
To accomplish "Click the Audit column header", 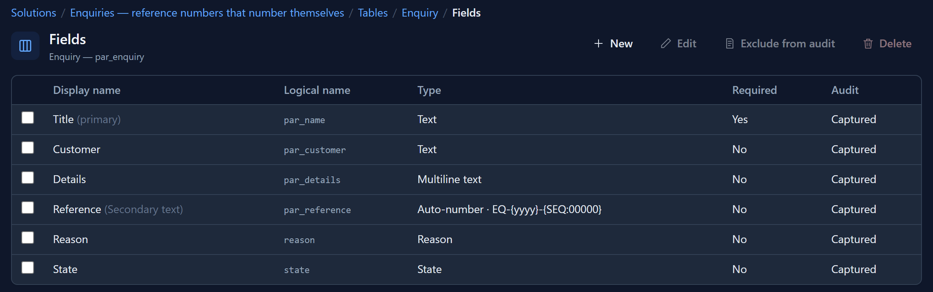I will [x=845, y=90].
